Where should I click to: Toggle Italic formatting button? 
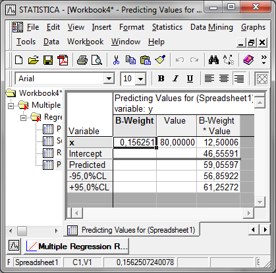pyautogui.click(x=175, y=79)
